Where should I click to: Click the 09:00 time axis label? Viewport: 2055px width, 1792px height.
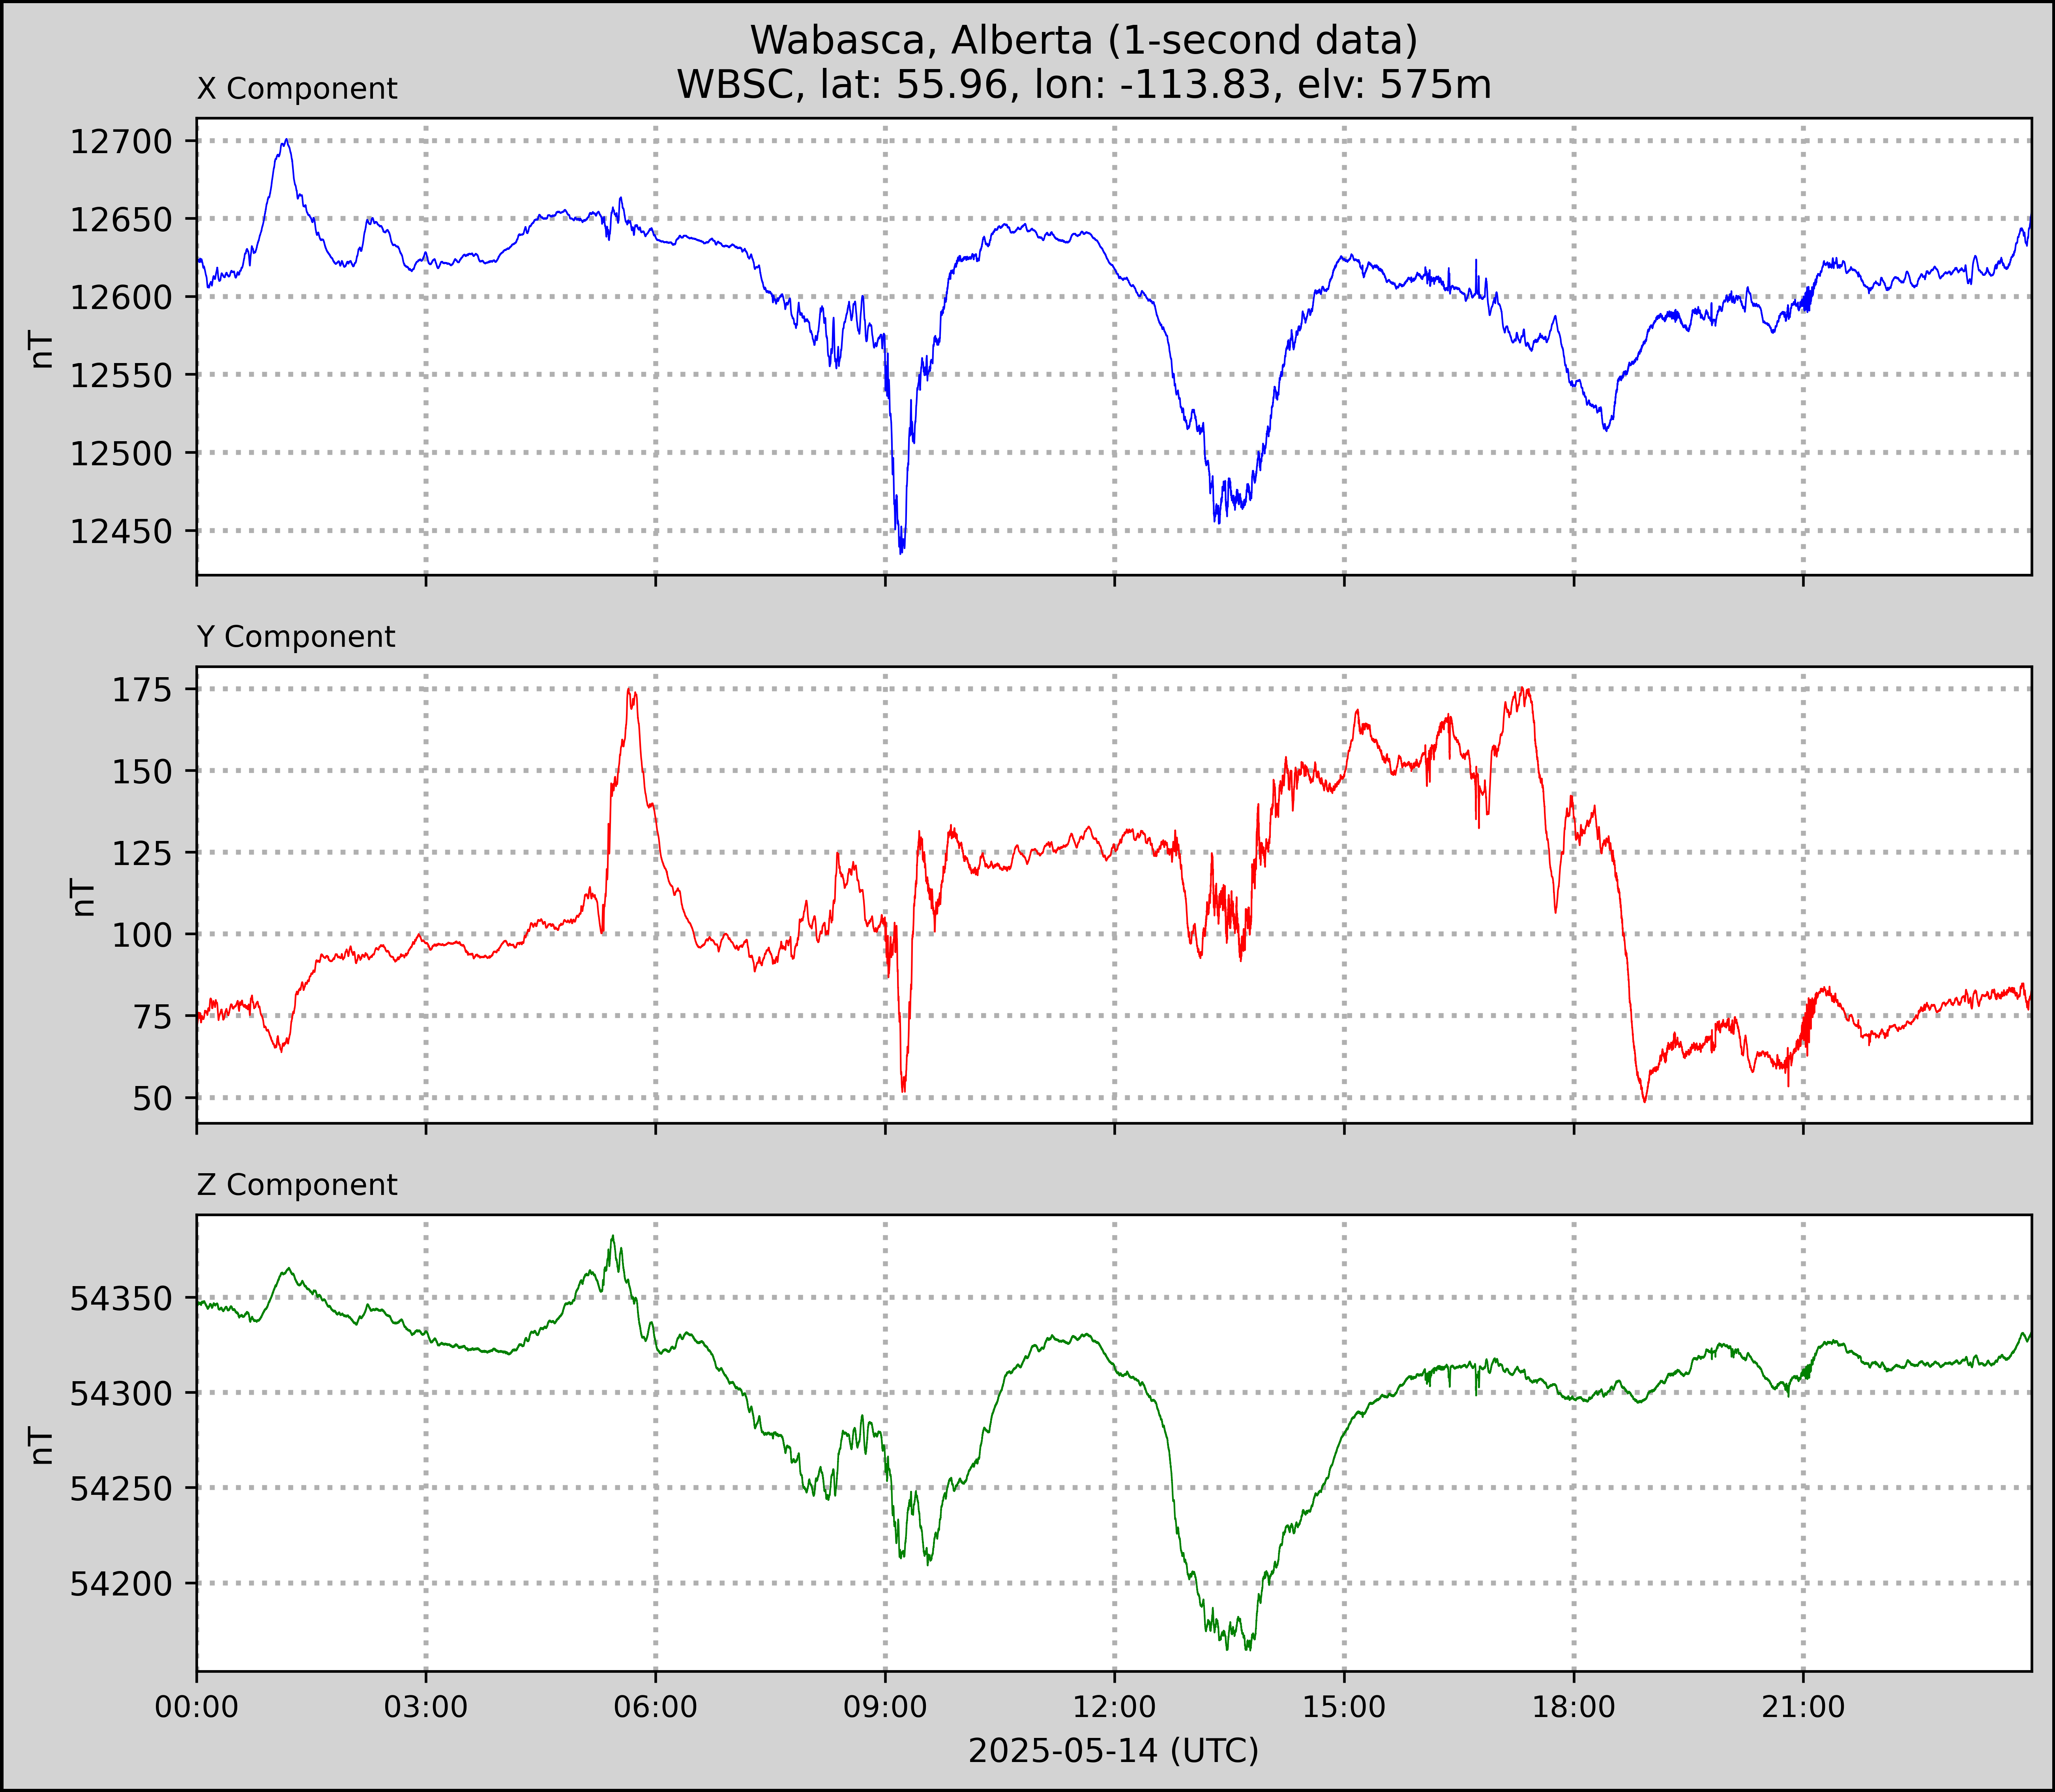pyautogui.click(x=885, y=1707)
